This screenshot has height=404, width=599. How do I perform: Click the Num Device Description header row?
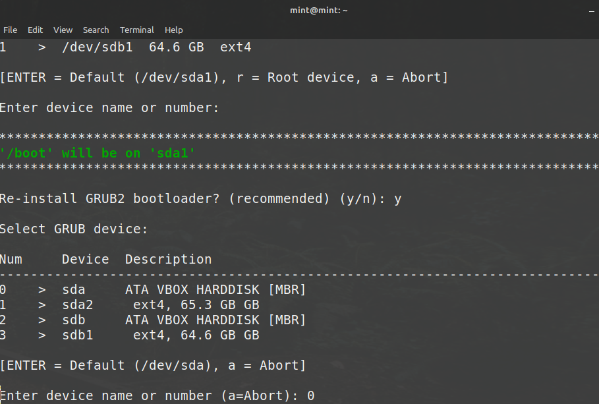(x=105, y=259)
